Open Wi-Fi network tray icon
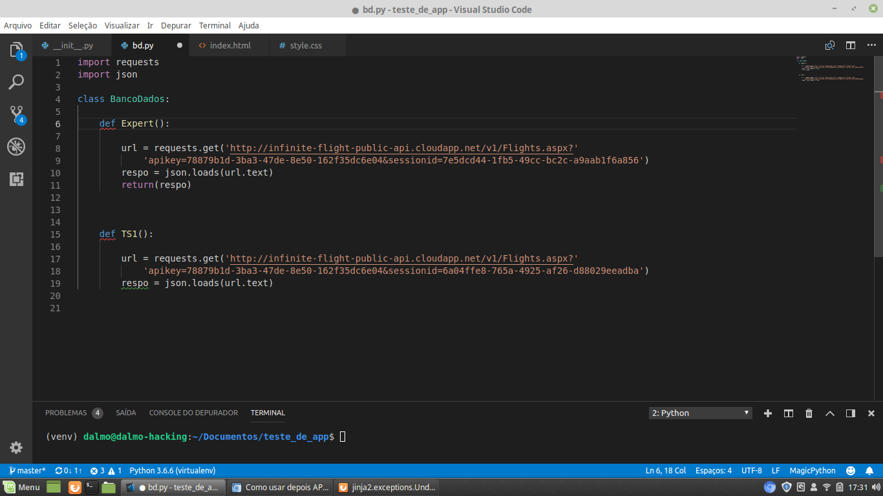Image resolution: width=883 pixels, height=496 pixels. click(x=826, y=487)
